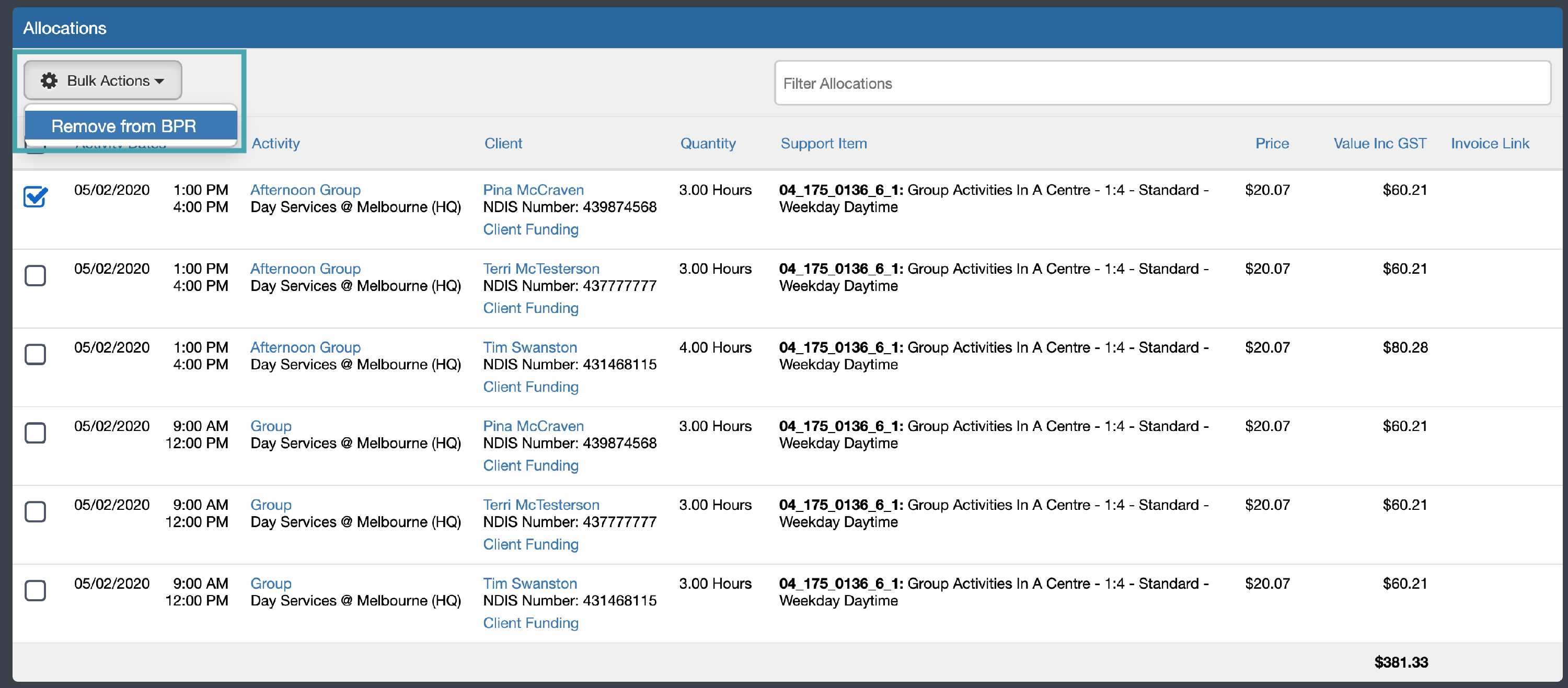This screenshot has width=1568, height=688.
Task: Open Client Funding for Tim Swanston's Group session
Action: click(x=530, y=622)
